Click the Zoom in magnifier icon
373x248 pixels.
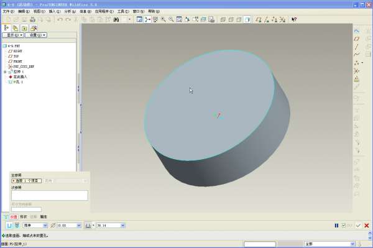[163, 19]
